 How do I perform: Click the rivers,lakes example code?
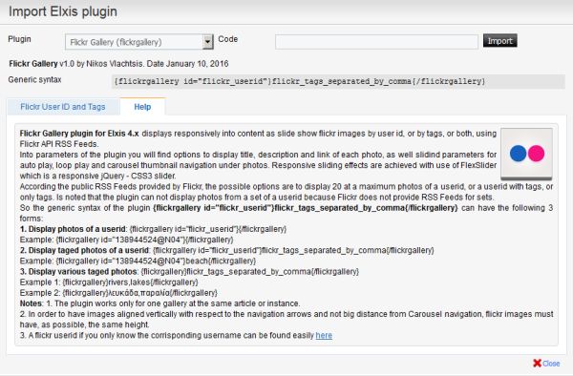click(x=130, y=282)
